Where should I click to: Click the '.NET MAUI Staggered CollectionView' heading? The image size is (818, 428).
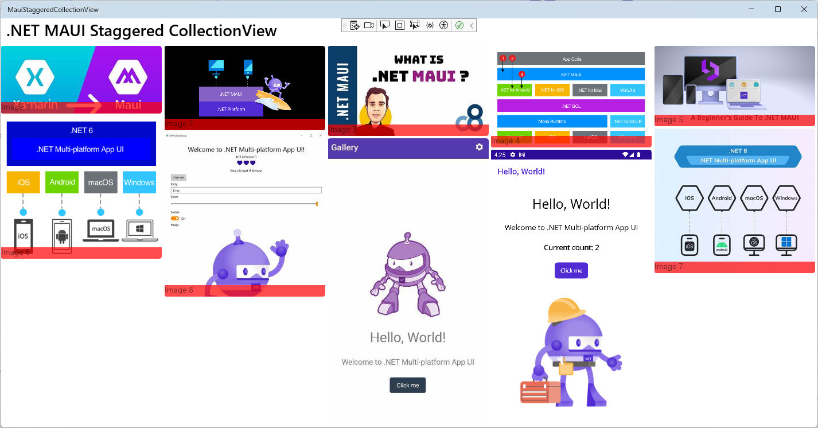[x=142, y=31]
